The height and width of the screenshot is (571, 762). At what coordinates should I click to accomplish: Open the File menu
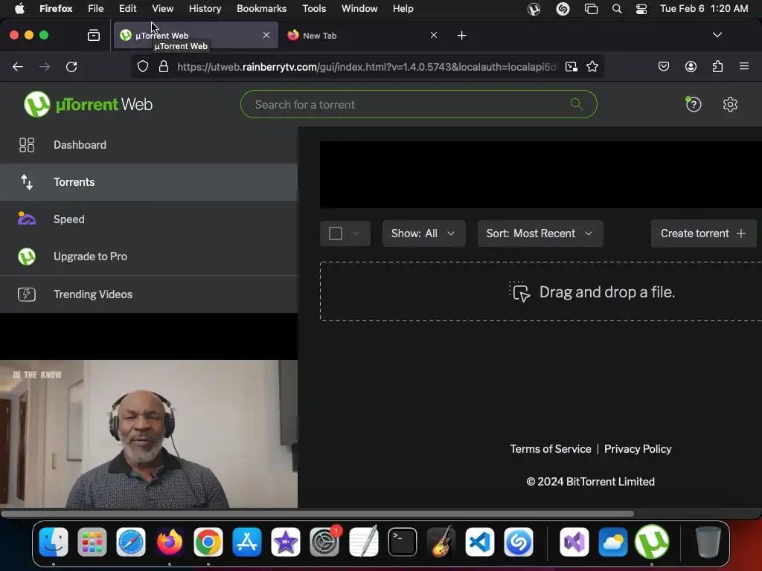[95, 9]
